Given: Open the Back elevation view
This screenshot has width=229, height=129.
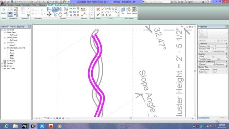Looking at the screenshot, I should pyautogui.click(x=12, y=51).
